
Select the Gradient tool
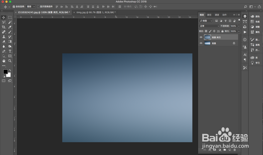pos(10,42)
